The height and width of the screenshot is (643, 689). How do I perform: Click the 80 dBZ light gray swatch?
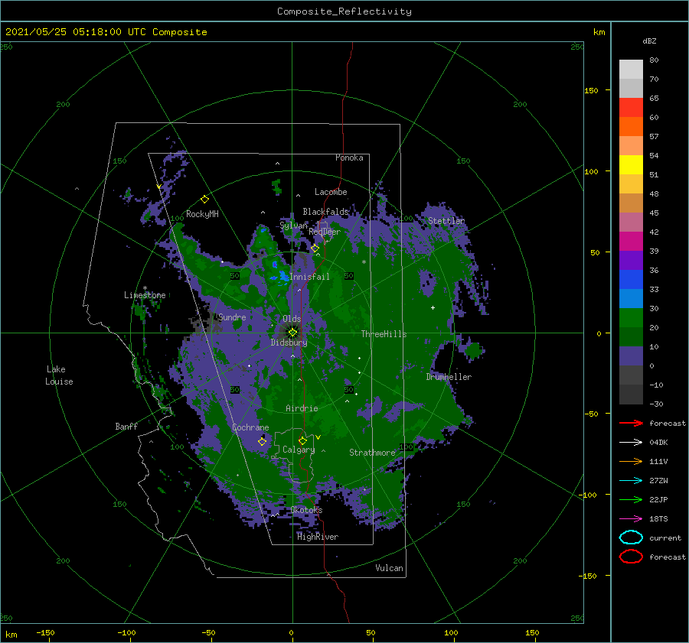point(631,70)
